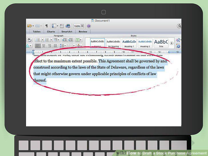The width and height of the screenshot is (208, 156).
Task: Click the Toolbox icon beside sidebar button
Action: [62, 26]
